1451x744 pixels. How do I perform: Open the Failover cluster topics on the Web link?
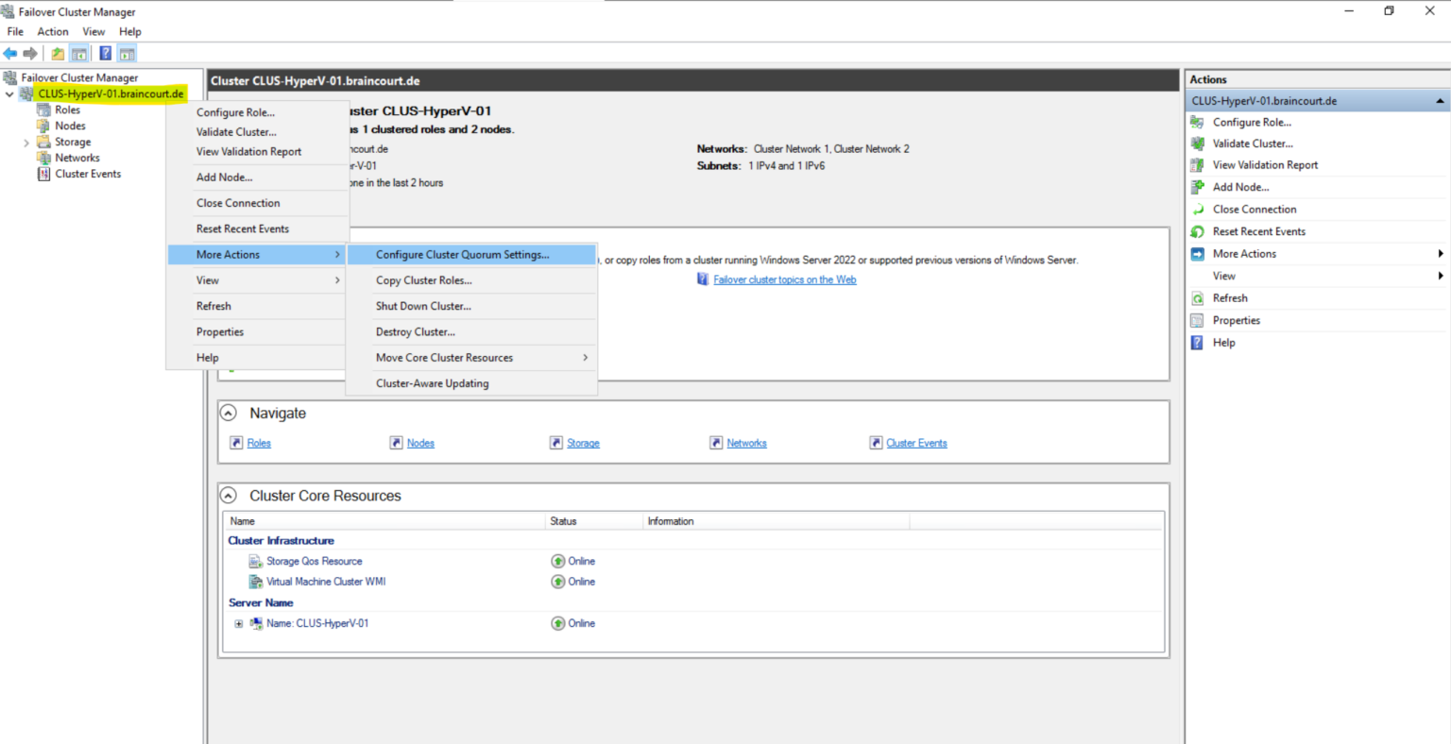coord(785,279)
